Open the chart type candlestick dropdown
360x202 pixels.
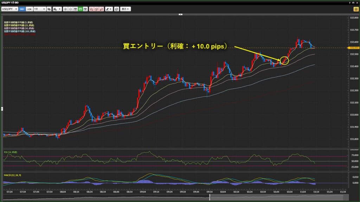point(57,9)
